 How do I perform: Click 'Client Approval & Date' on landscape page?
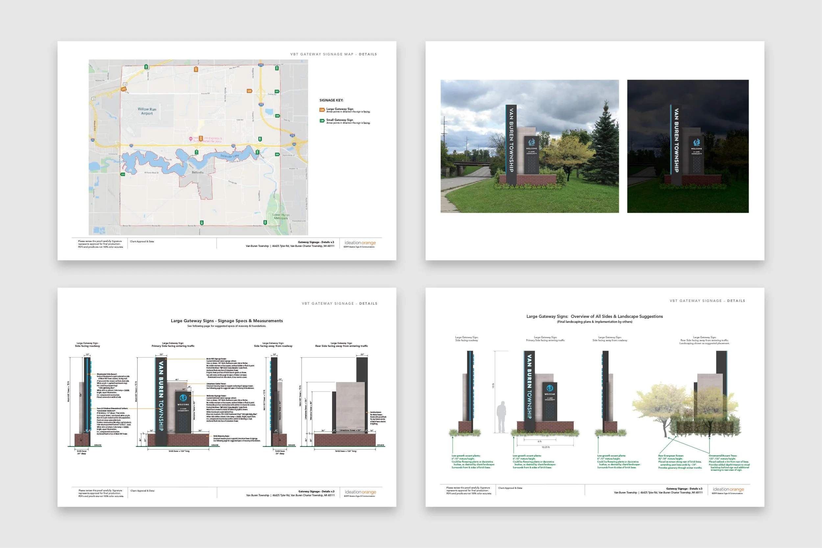tap(510, 488)
